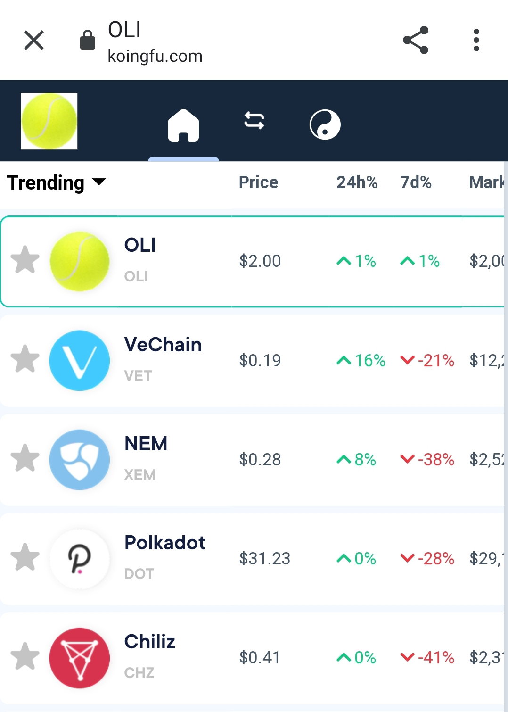Expand the Trending dropdown
This screenshot has width=508, height=712.
coord(57,182)
